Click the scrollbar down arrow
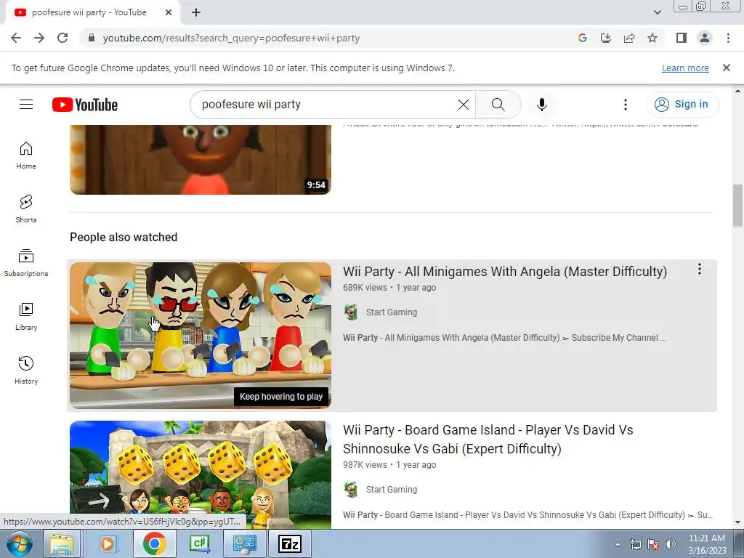744x558 pixels. point(737,522)
